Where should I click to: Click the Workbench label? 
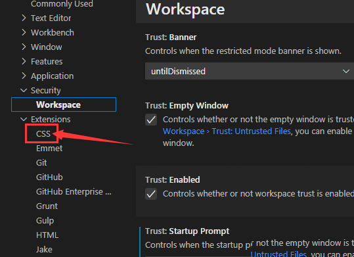(x=53, y=33)
